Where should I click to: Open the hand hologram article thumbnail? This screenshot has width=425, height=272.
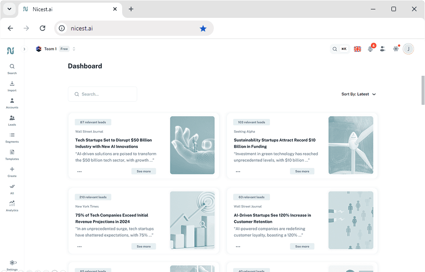click(x=192, y=145)
